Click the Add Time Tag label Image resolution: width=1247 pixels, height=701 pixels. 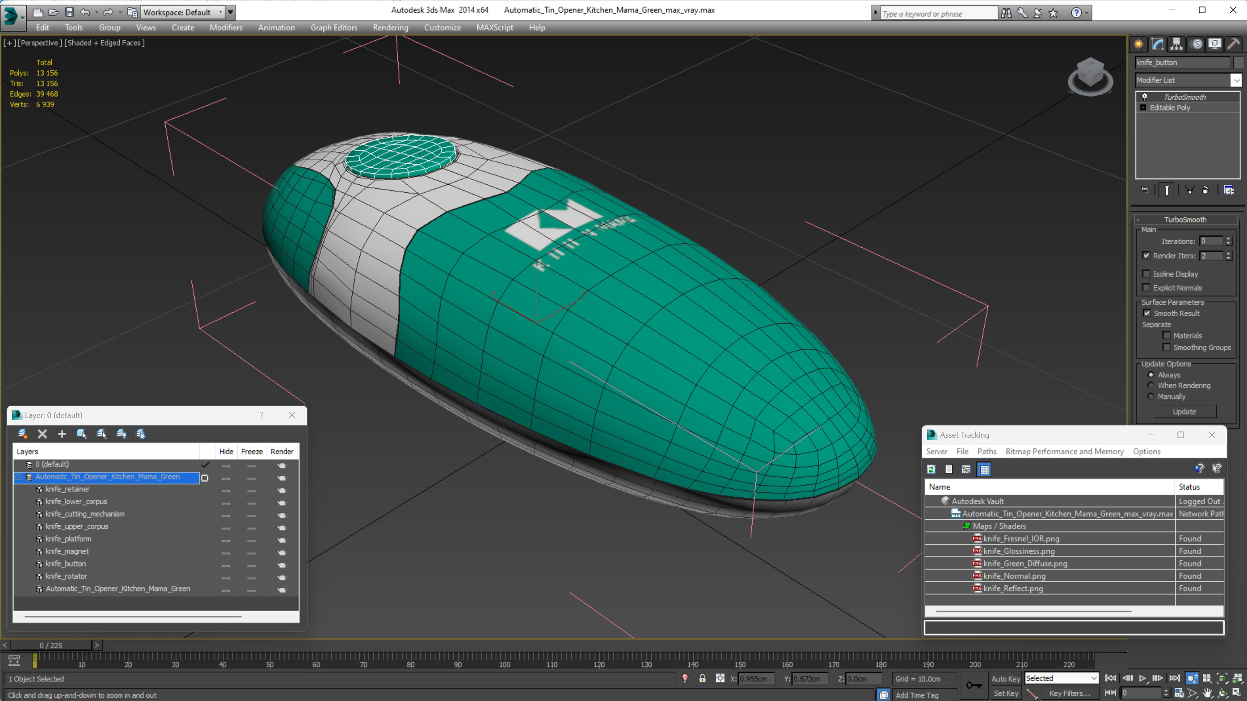point(917,695)
